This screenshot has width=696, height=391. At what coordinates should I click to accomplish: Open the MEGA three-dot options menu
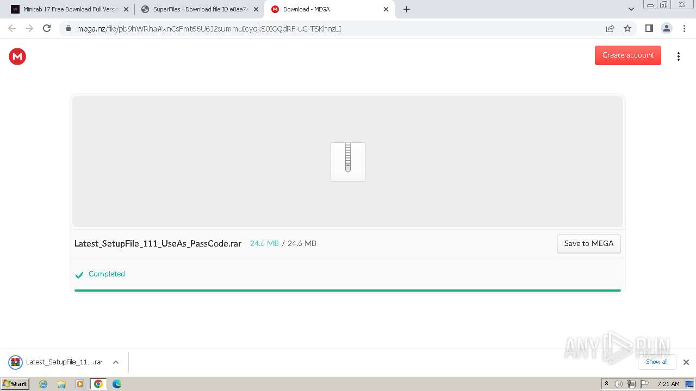(x=678, y=56)
